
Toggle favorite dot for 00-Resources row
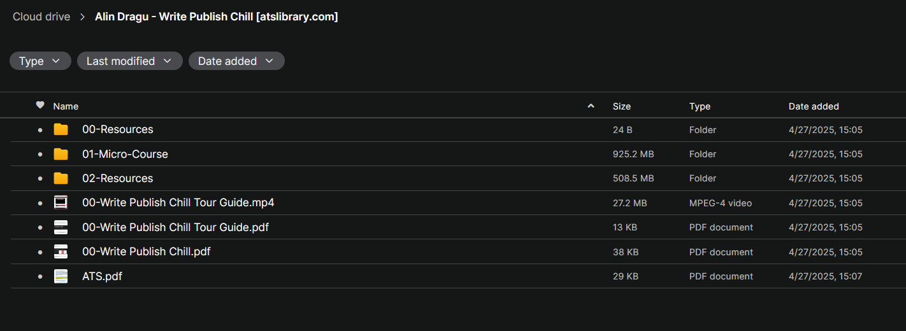tap(40, 130)
